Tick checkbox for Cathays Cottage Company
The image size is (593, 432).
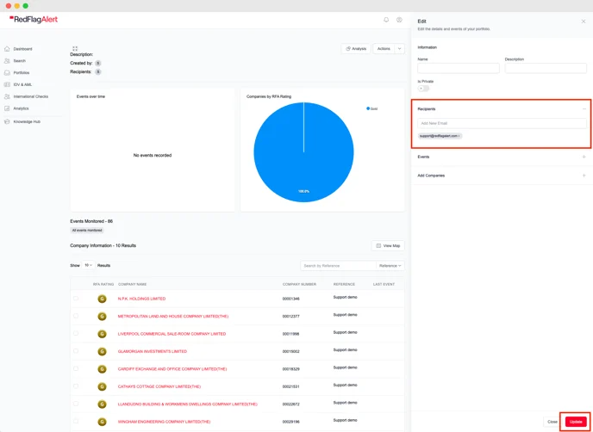[76, 386]
